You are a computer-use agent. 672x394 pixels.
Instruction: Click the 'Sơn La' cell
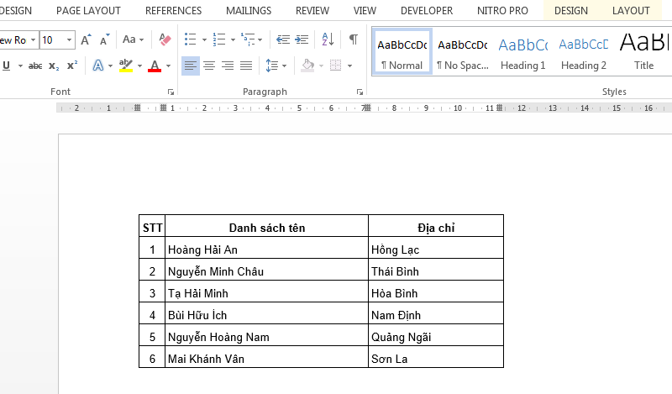pyautogui.click(x=436, y=357)
